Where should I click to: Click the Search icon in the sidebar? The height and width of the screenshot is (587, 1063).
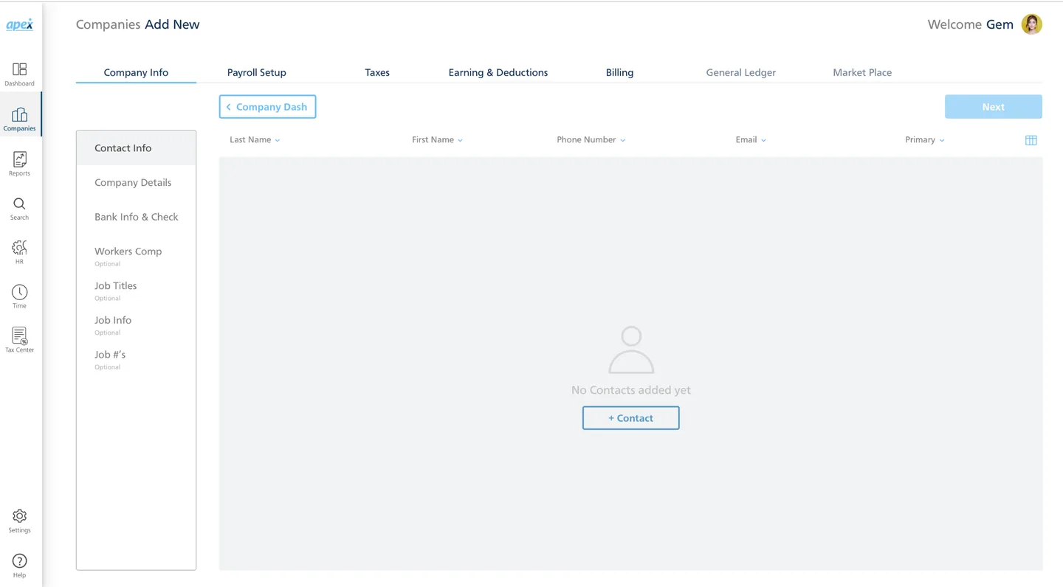[x=19, y=206]
